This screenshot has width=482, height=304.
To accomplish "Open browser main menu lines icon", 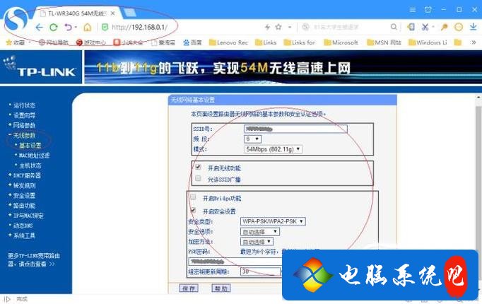I will (x=413, y=10).
